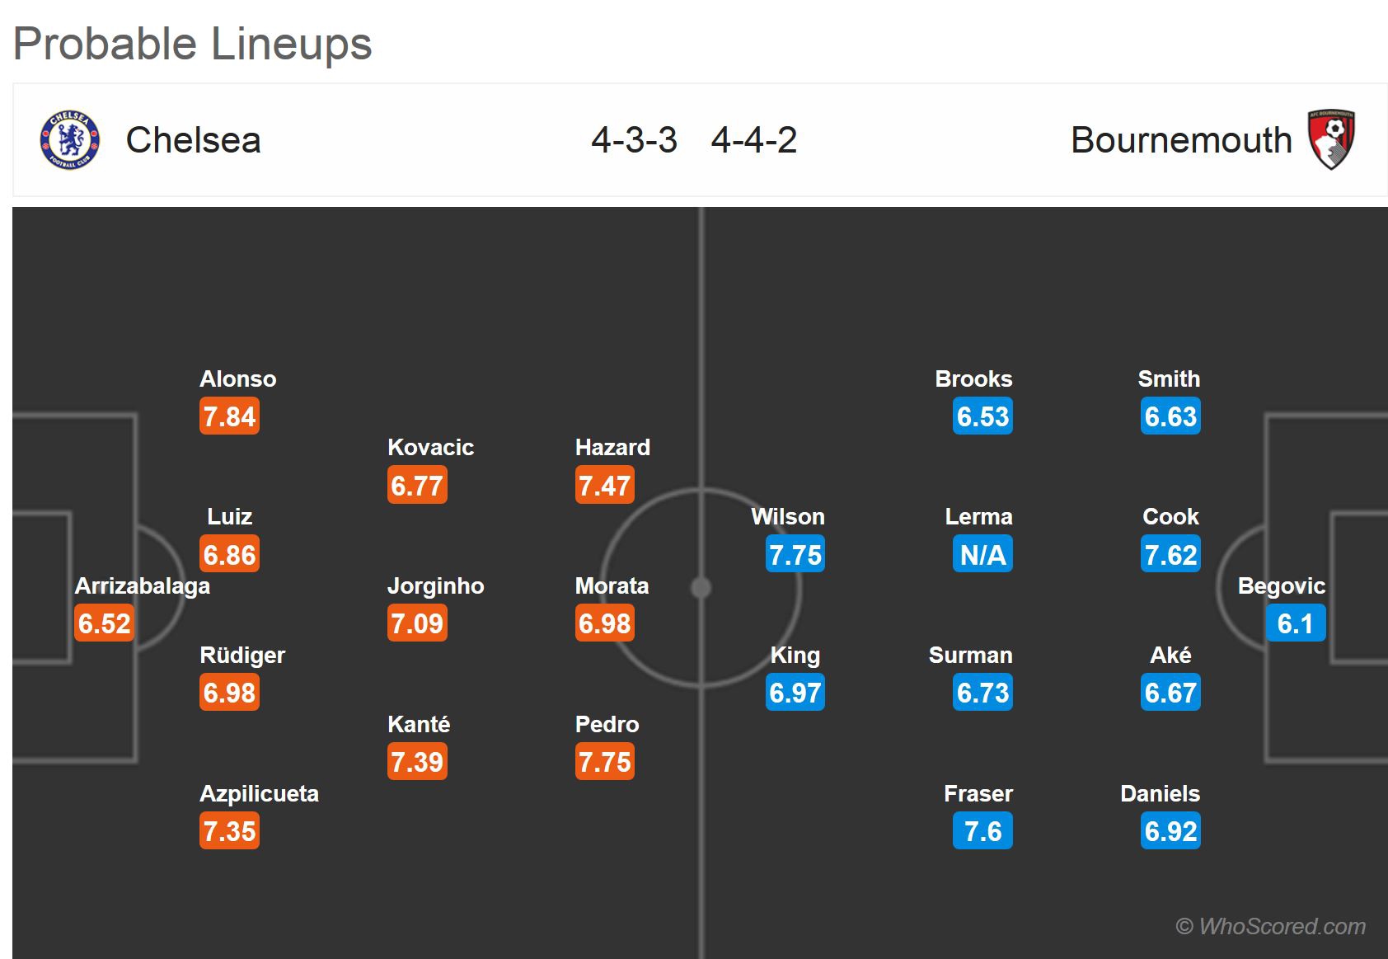Click the 4-4-2 formation label
This screenshot has width=1388, height=959.
pyautogui.click(x=753, y=140)
